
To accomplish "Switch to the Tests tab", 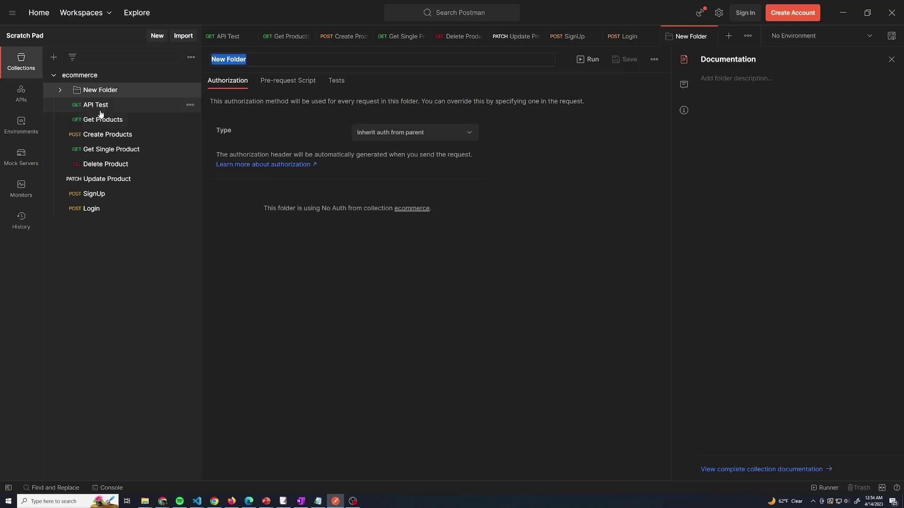I will 336,80.
